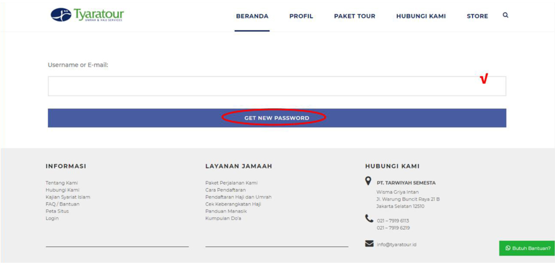Click the Login footer link

[52, 218]
